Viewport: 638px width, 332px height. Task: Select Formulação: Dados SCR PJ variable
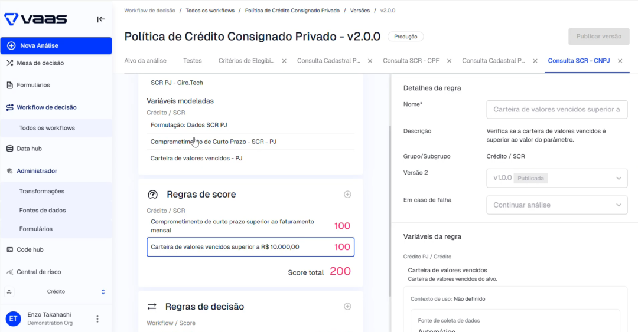(x=250, y=125)
